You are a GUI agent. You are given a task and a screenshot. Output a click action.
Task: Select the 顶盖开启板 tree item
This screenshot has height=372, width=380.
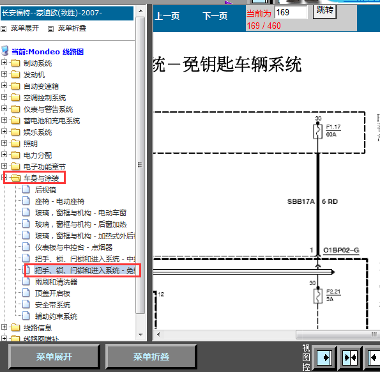[52, 293]
